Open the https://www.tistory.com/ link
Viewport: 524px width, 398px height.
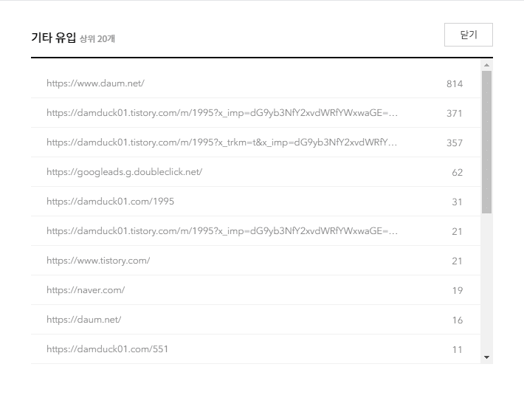coord(98,261)
